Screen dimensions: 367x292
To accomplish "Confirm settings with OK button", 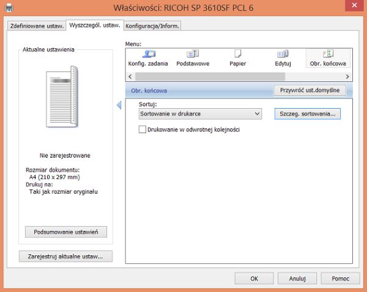I will [254, 279].
